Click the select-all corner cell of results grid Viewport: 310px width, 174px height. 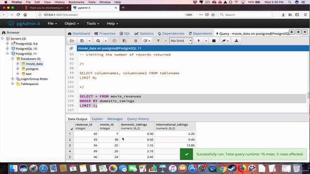point(70,126)
